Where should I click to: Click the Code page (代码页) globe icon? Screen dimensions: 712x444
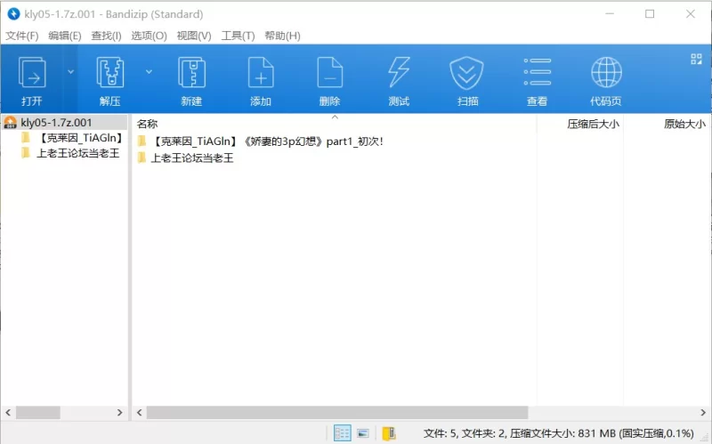click(x=606, y=72)
